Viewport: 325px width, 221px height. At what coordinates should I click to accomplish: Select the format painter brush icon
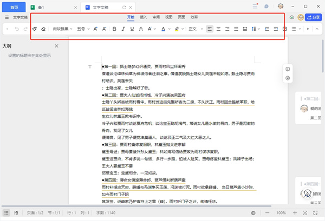click(x=35, y=29)
